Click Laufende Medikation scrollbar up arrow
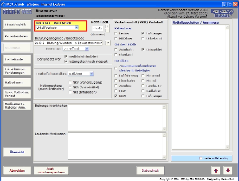This screenshot has height=181, width=239. (x=164, y=135)
